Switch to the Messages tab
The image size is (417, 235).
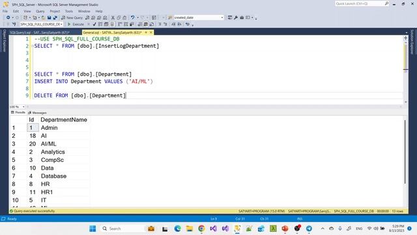[37, 113]
